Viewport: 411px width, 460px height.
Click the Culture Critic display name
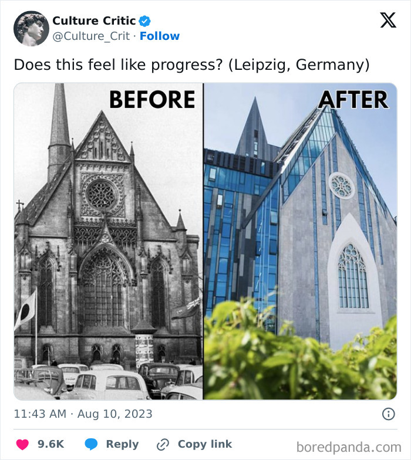click(x=94, y=21)
